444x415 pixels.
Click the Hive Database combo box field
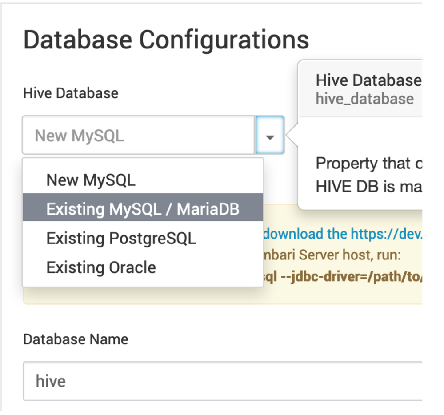(x=139, y=136)
